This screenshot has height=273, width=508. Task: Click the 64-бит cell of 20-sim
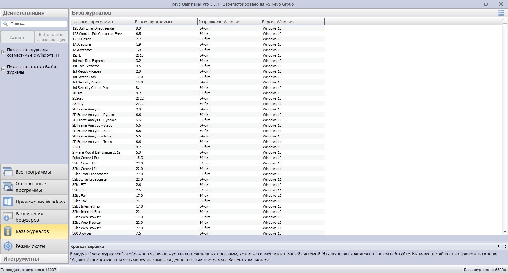coord(205,93)
